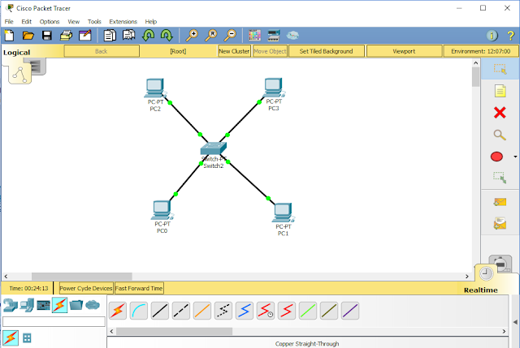This screenshot has height=348, width=520.
Task: Click Fast Forward Time button
Action: 139,289
